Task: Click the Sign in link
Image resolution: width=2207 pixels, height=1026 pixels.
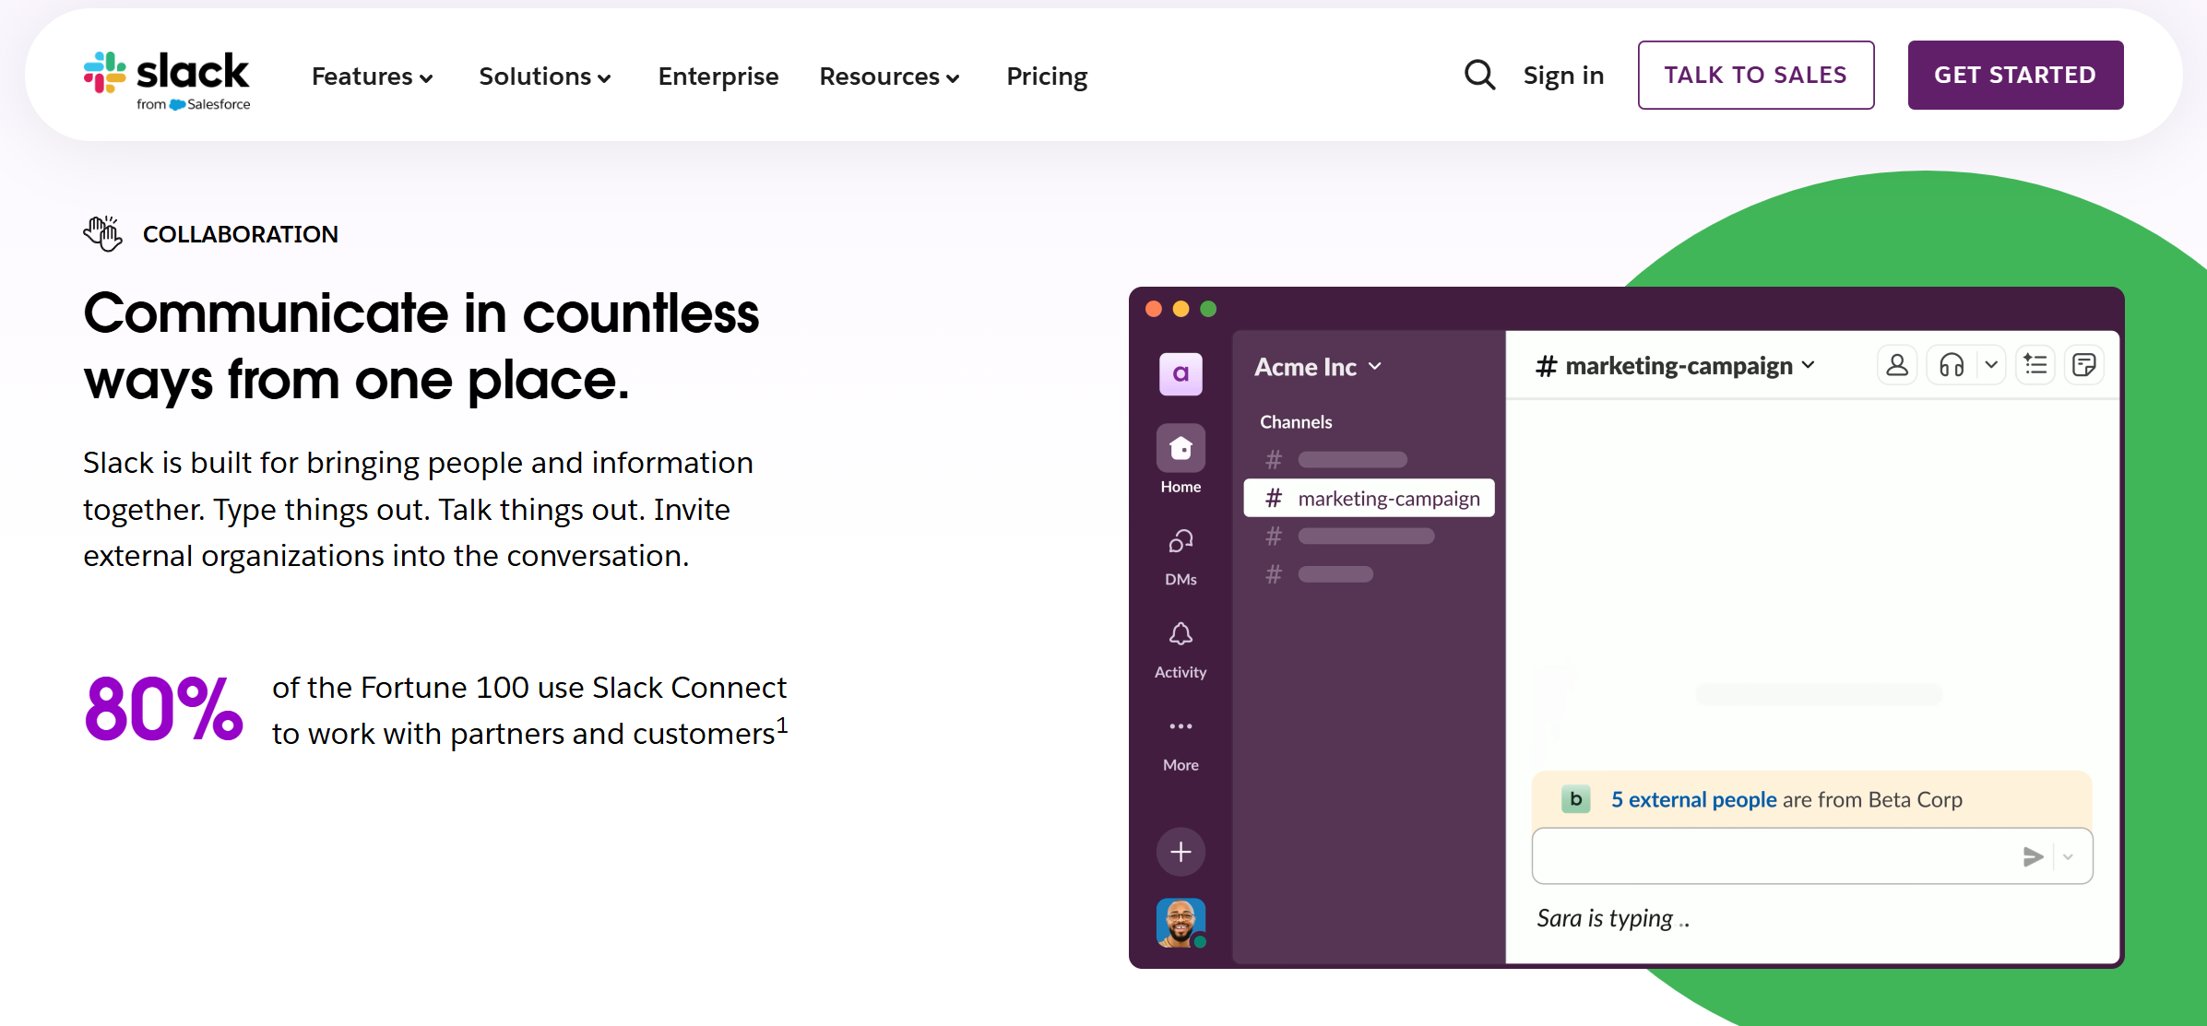Action: pyautogui.click(x=1563, y=76)
